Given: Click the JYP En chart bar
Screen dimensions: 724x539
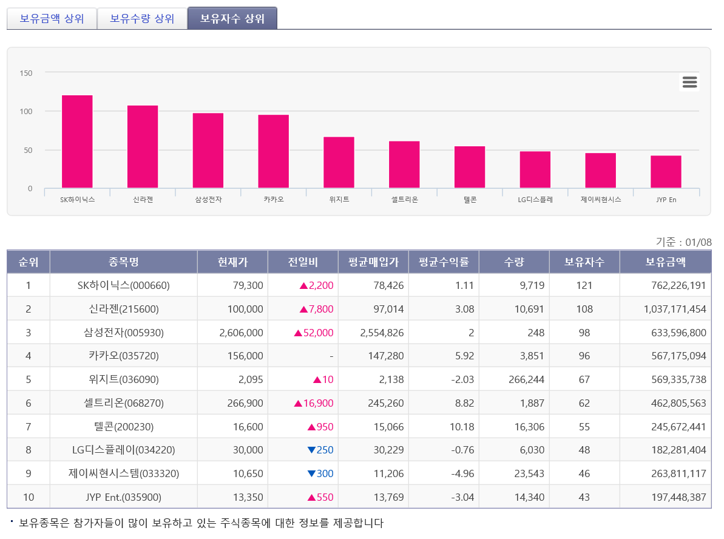Looking at the screenshot, I should (666, 172).
